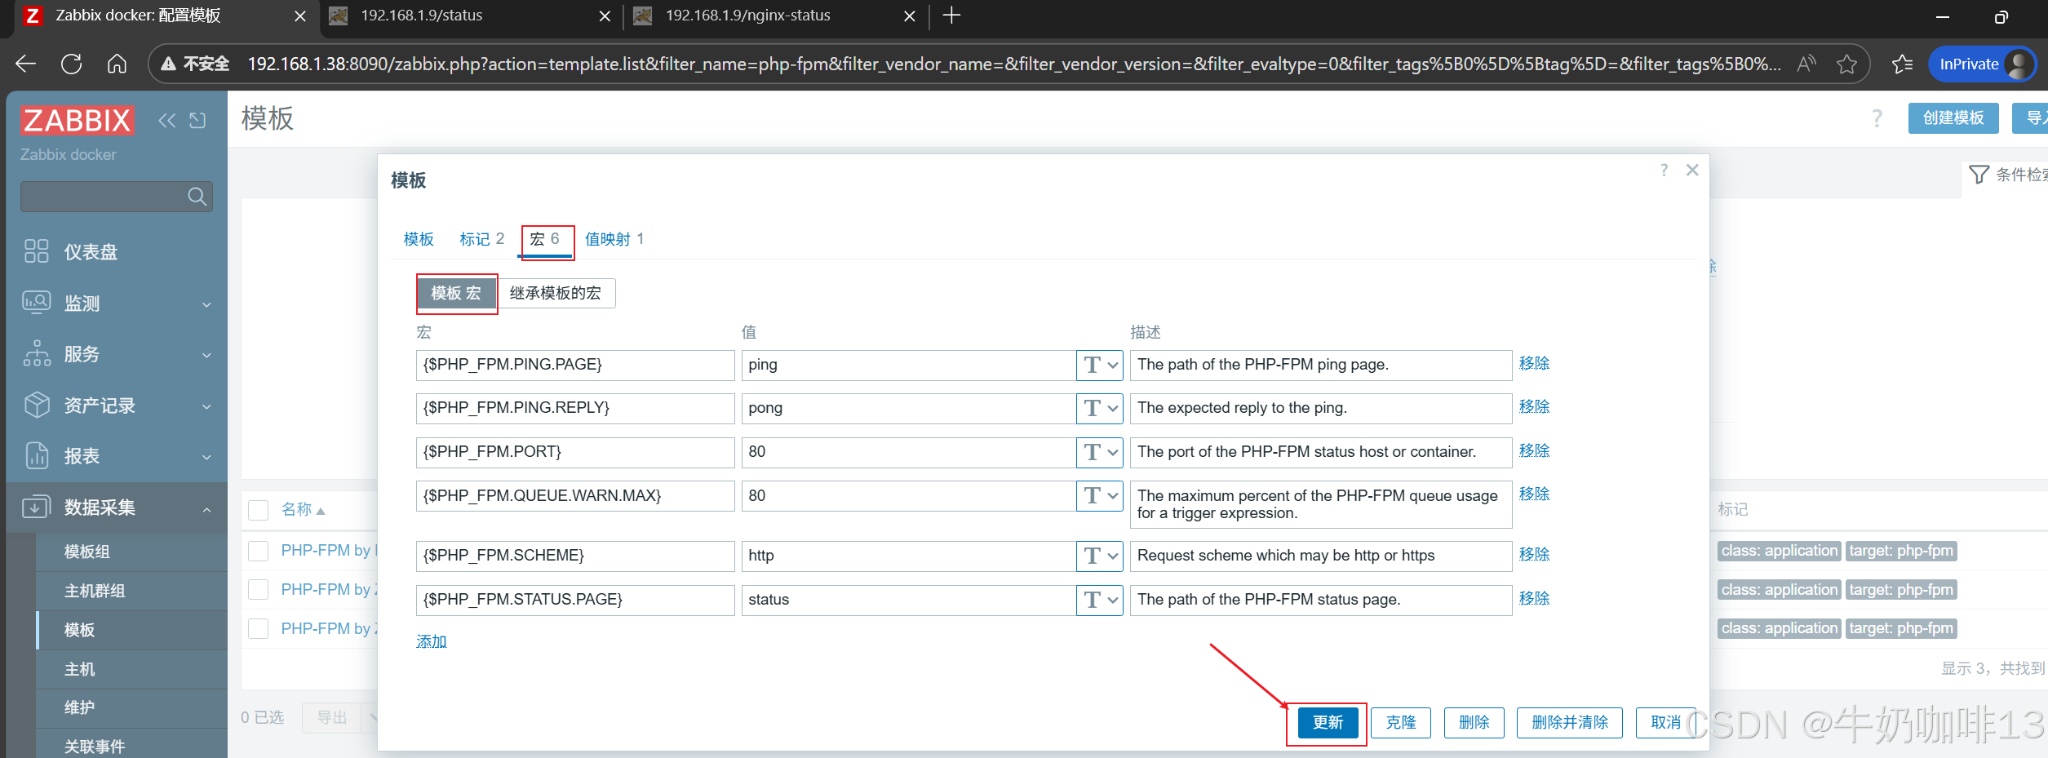Click the InPrivate profile button
The image size is (2048, 758).
tap(1982, 64)
